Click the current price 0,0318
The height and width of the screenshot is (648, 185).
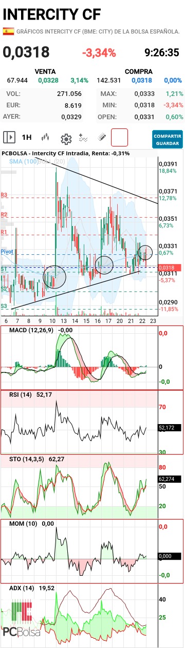pos(26,52)
